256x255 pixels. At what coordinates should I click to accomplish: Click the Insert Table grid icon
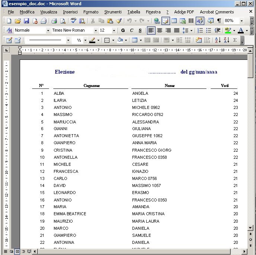coord(174,21)
